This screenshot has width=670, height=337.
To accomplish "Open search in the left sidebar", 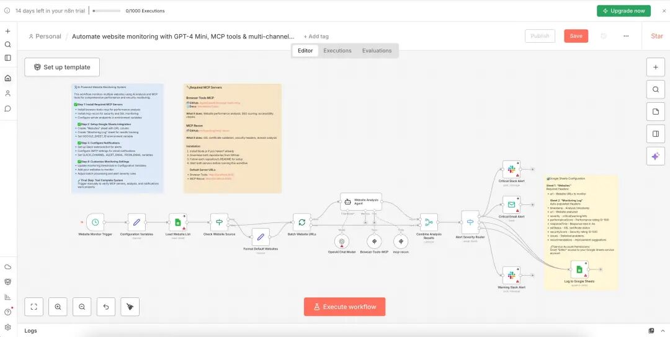I will click(7, 45).
